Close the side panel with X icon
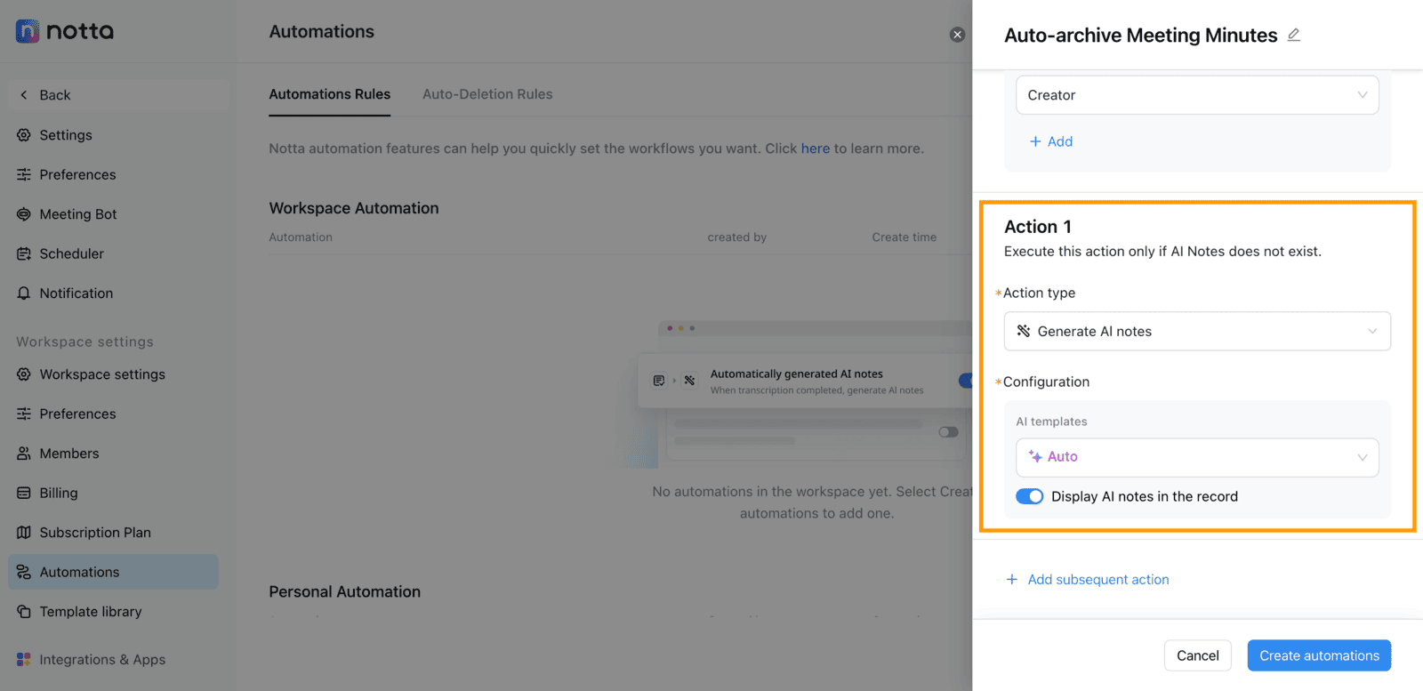The image size is (1423, 691). [x=957, y=35]
